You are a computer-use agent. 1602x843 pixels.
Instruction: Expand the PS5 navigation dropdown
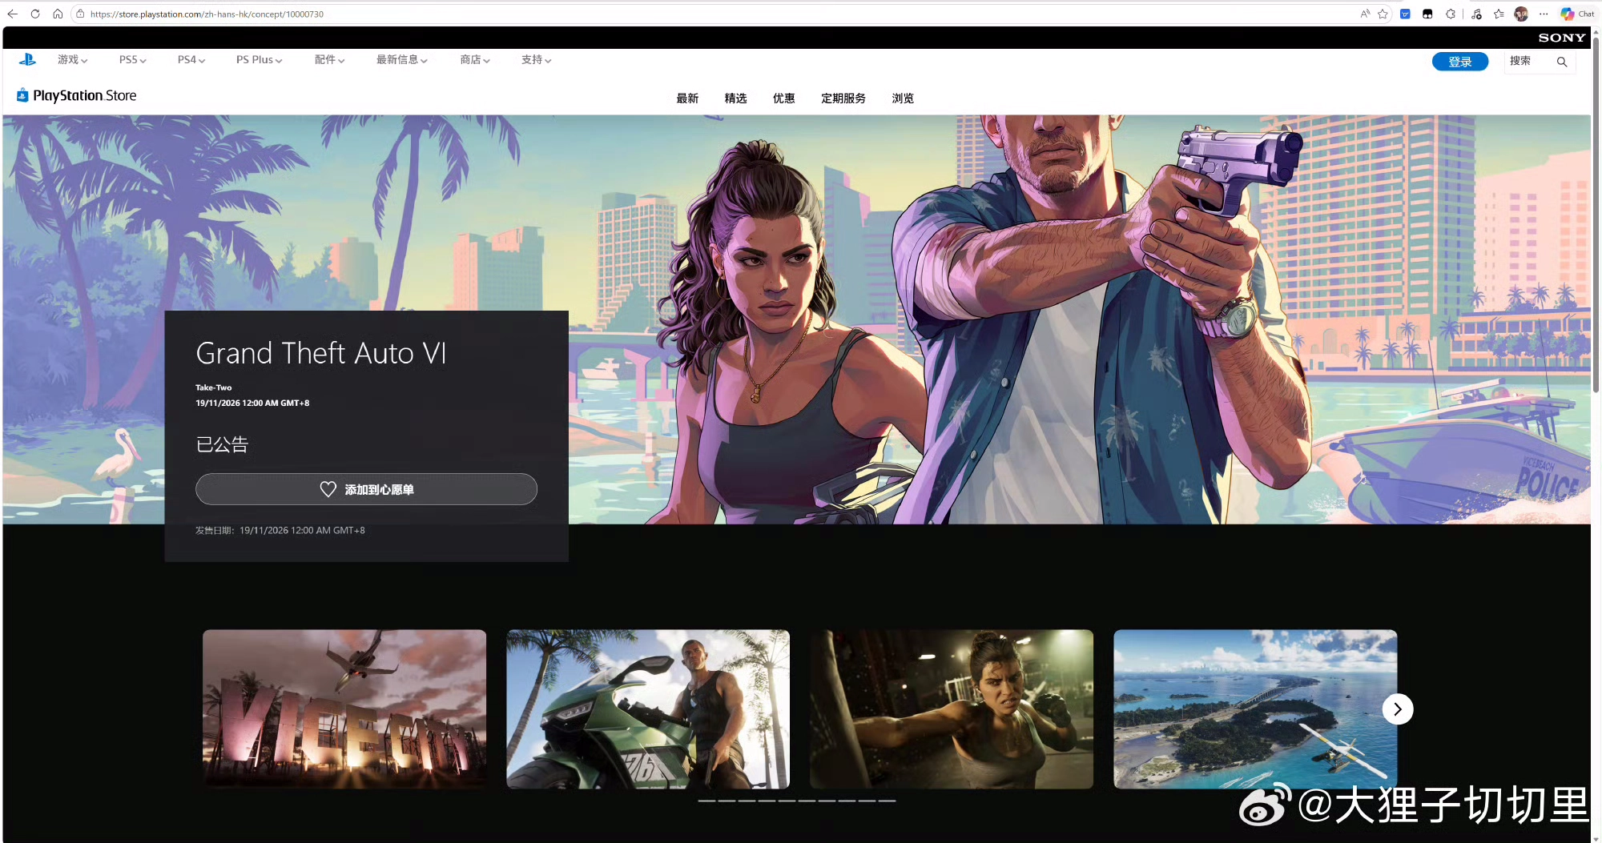pos(133,60)
